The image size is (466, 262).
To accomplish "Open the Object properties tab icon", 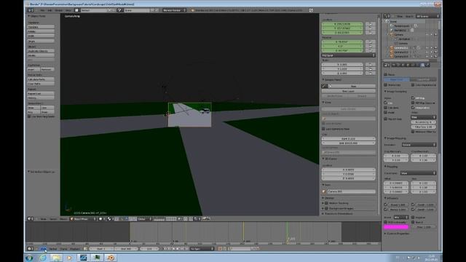I will (x=408, y=65).
